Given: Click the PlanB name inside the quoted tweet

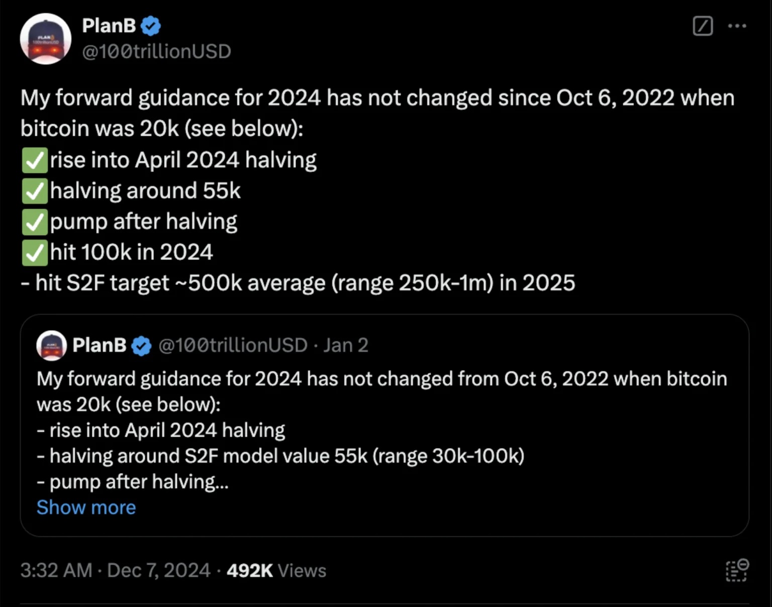Looking at the screenshot, I should [x=99, y=345].
